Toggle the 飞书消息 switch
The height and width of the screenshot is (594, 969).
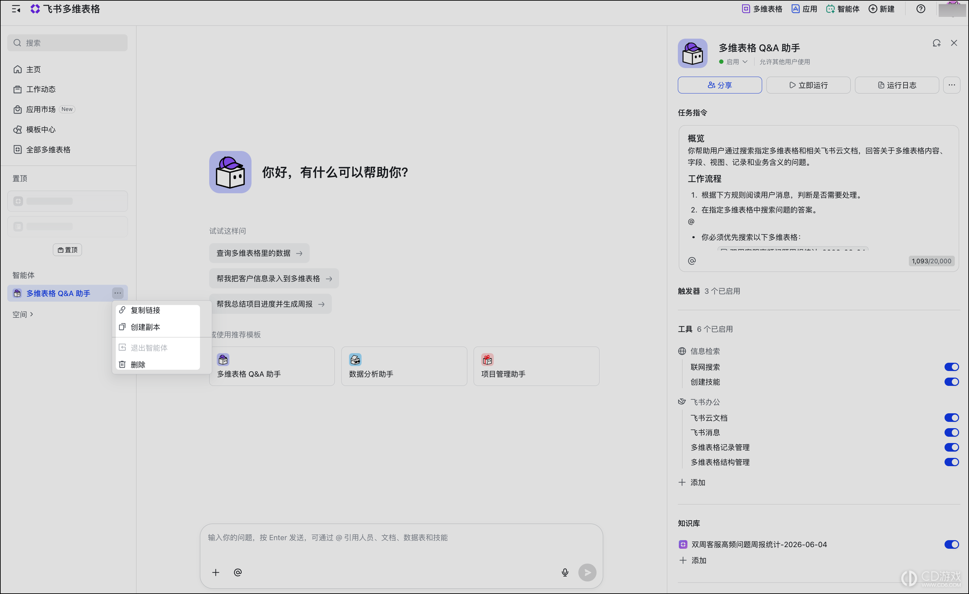point(951,432)
